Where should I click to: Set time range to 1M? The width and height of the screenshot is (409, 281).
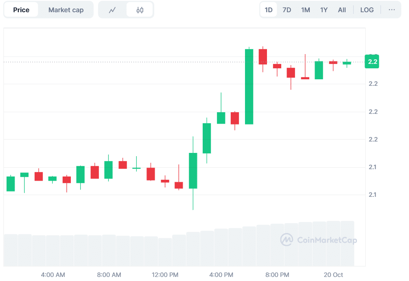(x=306, y=10)
